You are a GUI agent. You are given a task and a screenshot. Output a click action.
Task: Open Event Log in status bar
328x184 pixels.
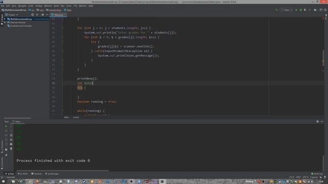pos(317,174)
